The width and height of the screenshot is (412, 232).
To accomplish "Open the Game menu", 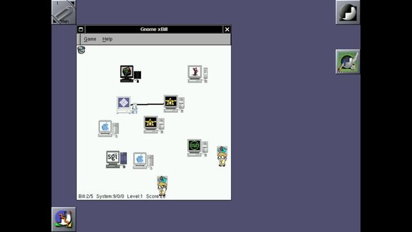I will coord(90,39).
